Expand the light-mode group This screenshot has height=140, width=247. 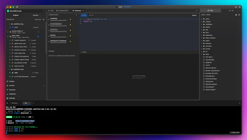point(8,36)
